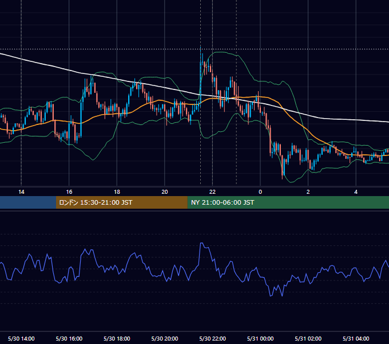Click the 0 hour label on the price chart axis
The height and width of the screenshot is (344, 389).
260,192
